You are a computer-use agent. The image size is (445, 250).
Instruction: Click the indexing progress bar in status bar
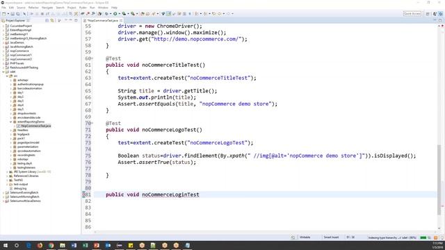423,237
